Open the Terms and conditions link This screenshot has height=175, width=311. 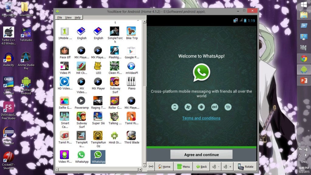(201, 118)
